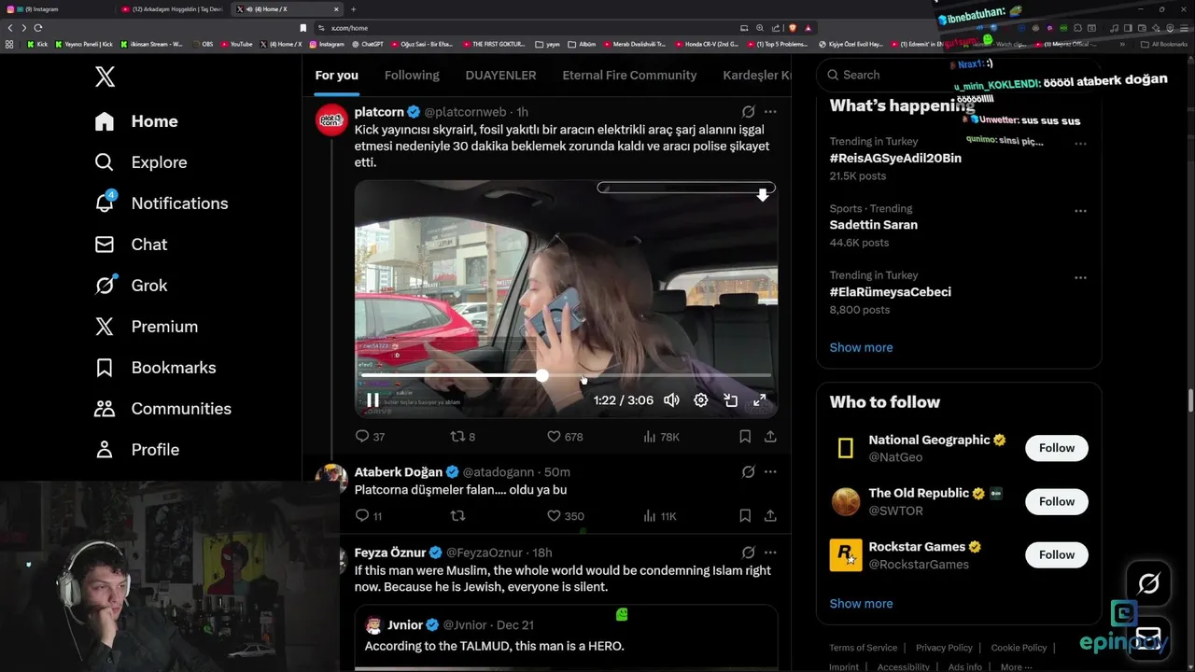Open more options on platcorn post

tap(770, 111)
